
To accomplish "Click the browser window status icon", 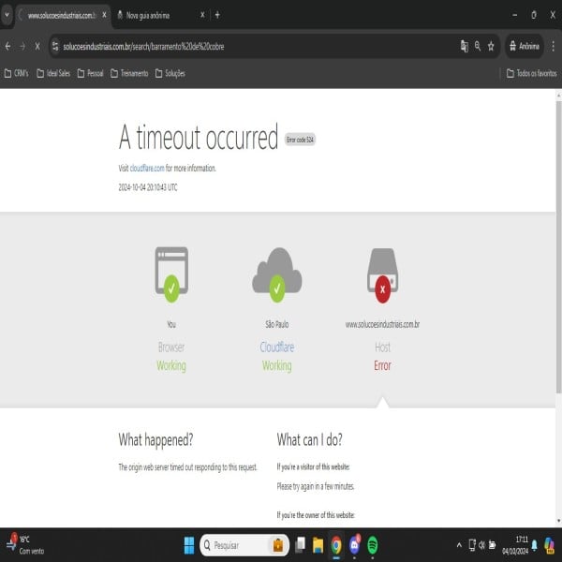I will pos(171,274).
